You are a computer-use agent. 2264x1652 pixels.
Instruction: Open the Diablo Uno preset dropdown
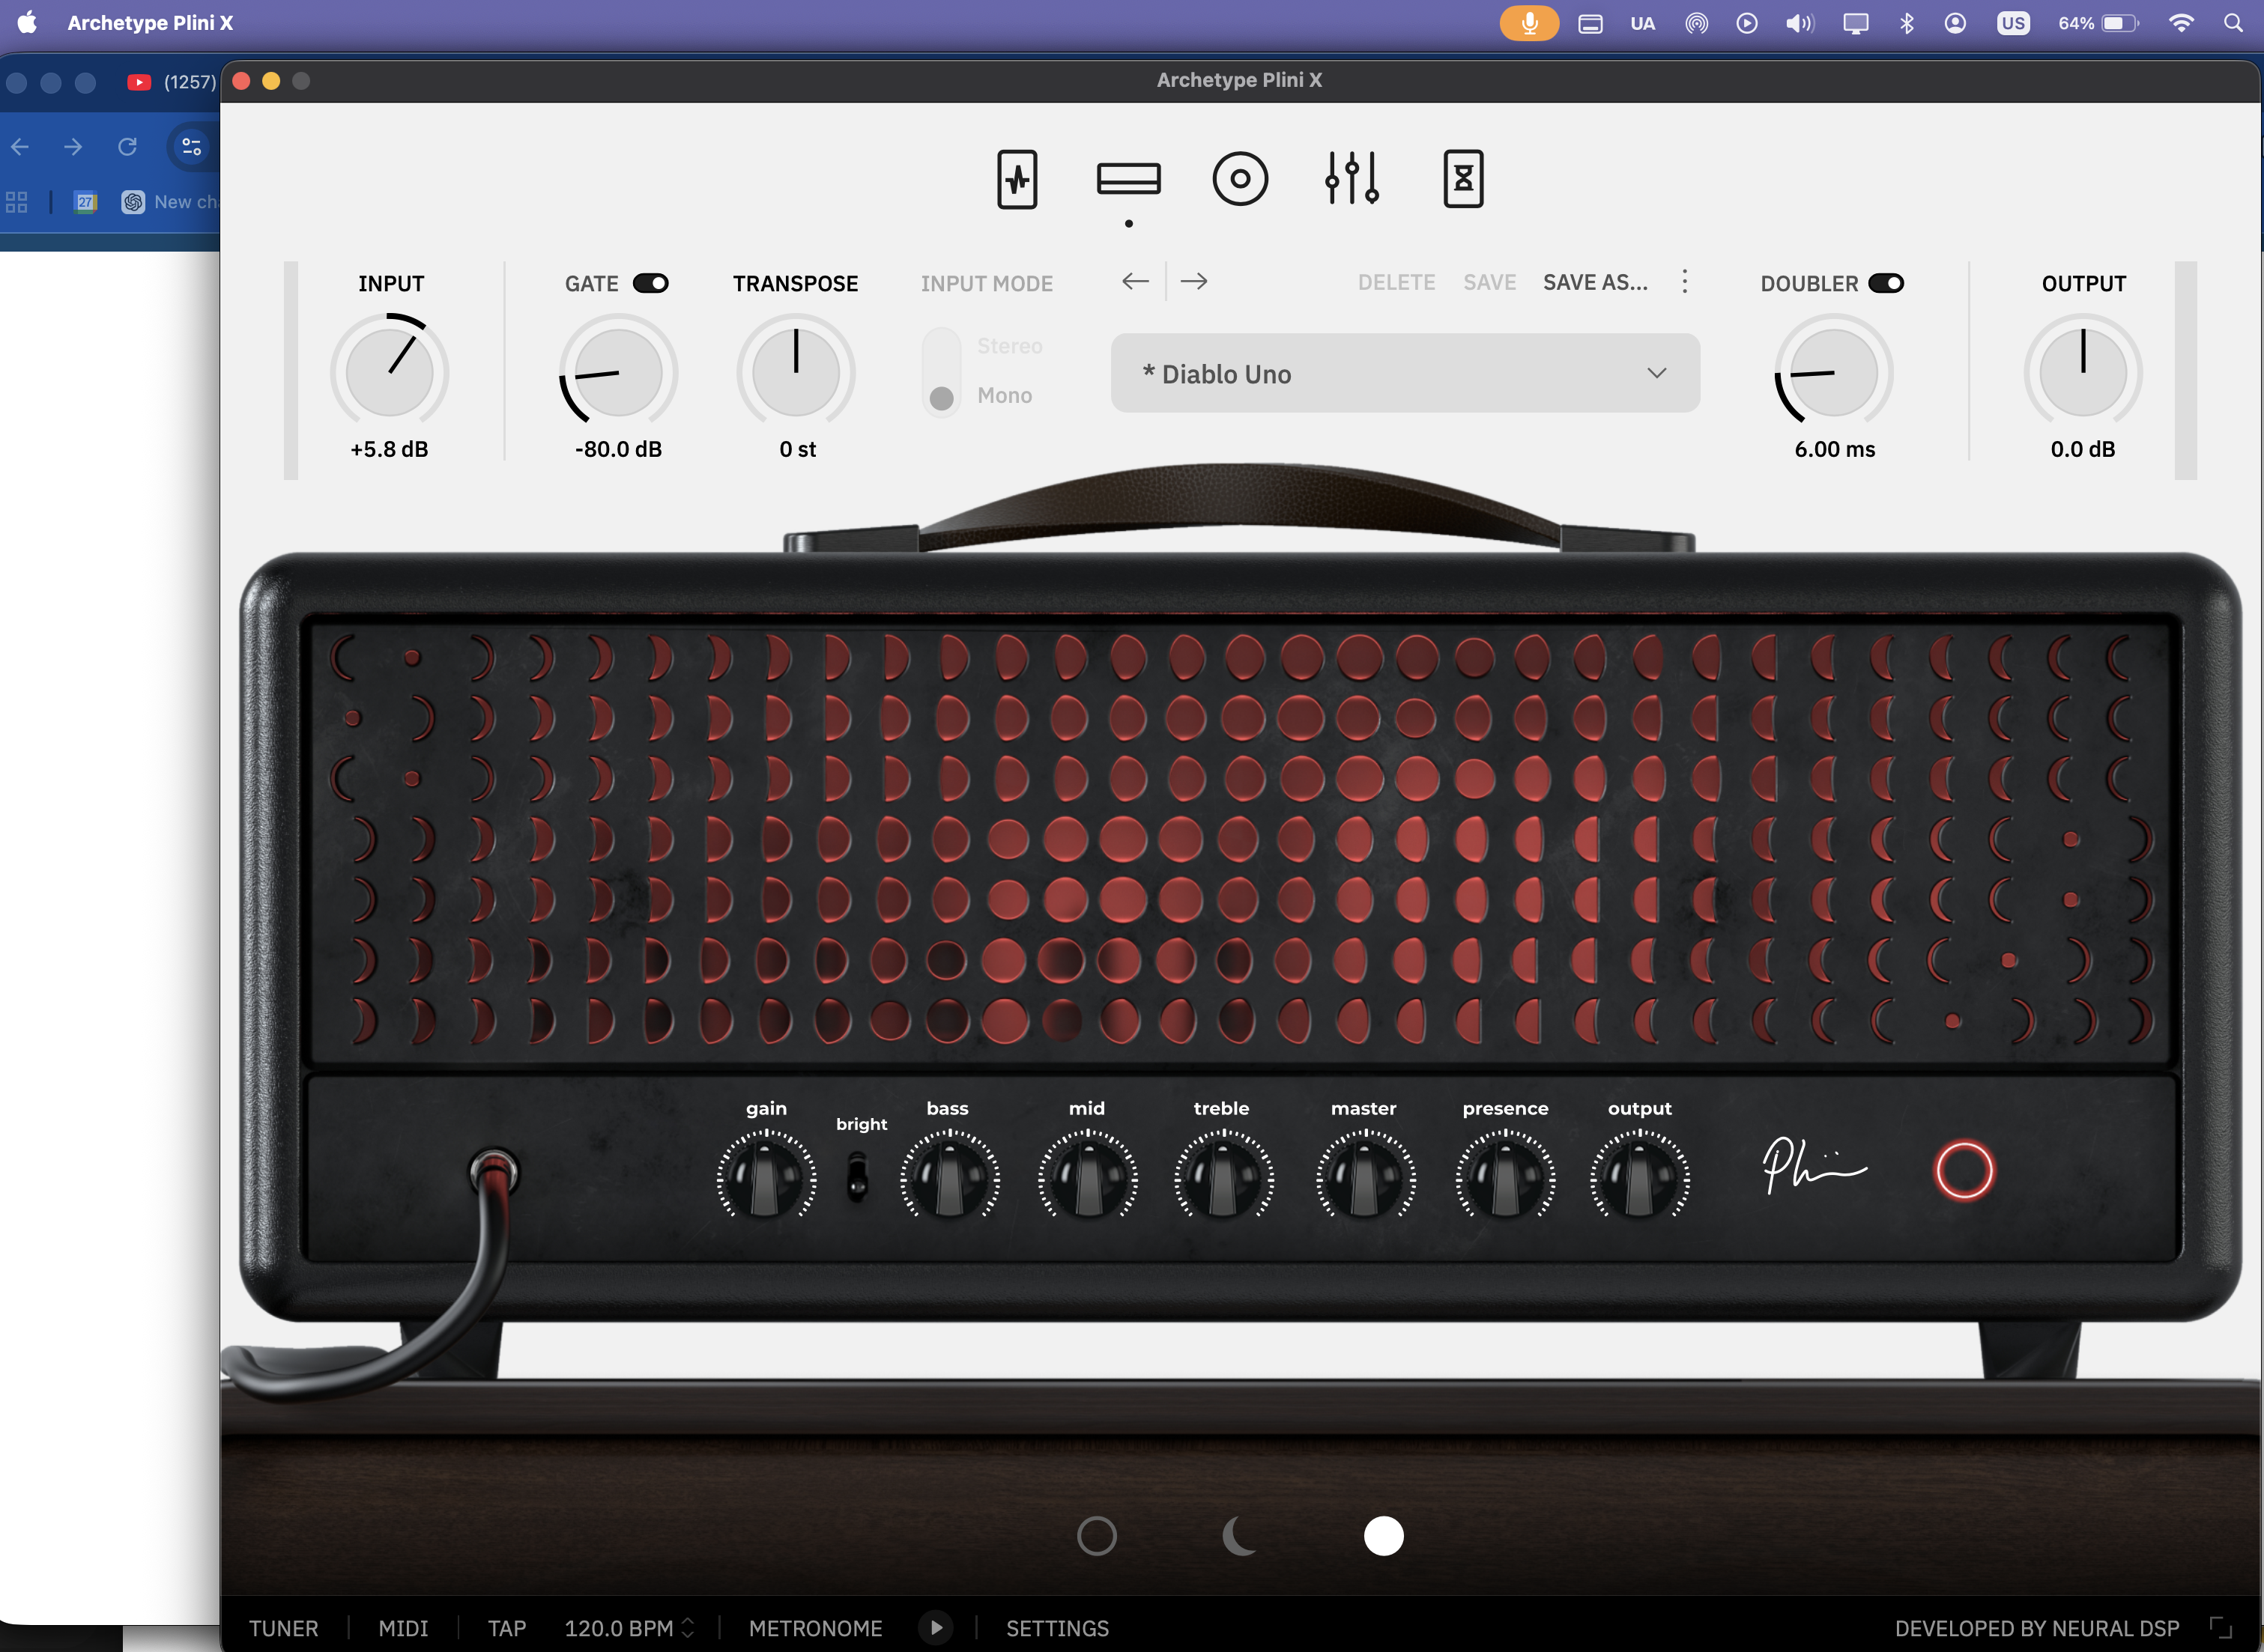coord(1402,373)
